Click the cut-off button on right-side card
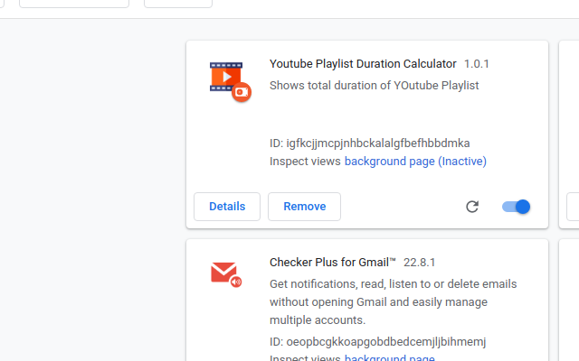The height and width of the screenshot is (361, 579). point(573,207)
